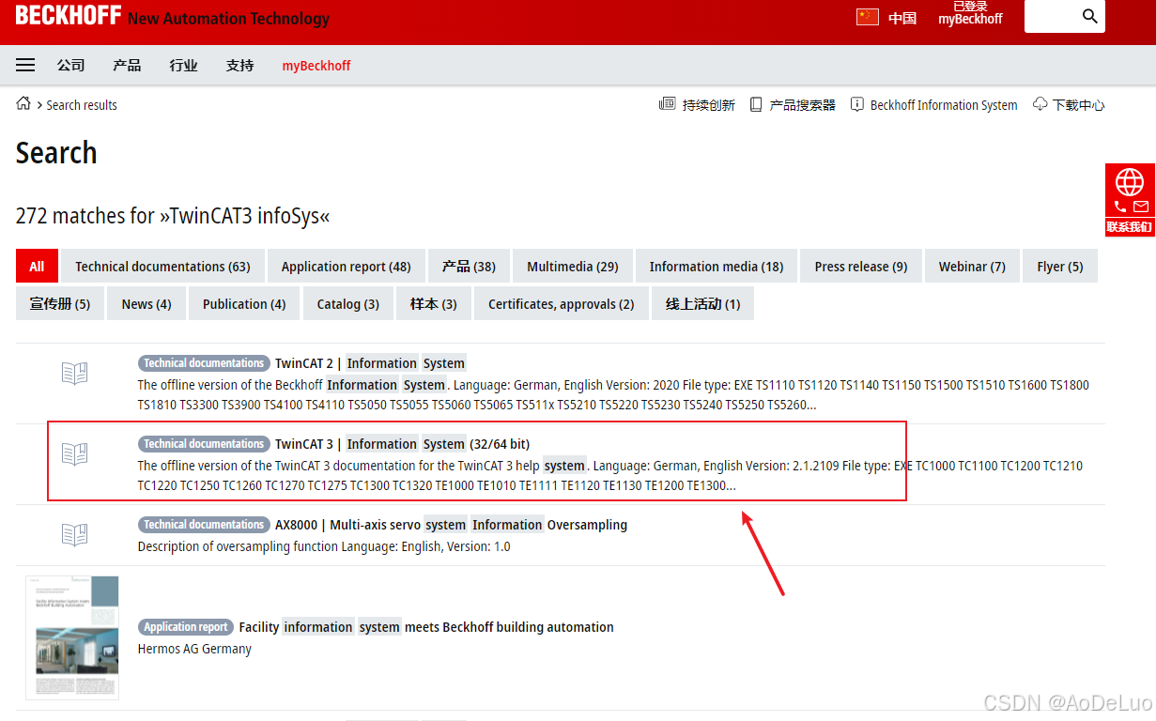The image size is (1156, 721).
Task: Click the Hermos AG Germany text
Action: 194,649
